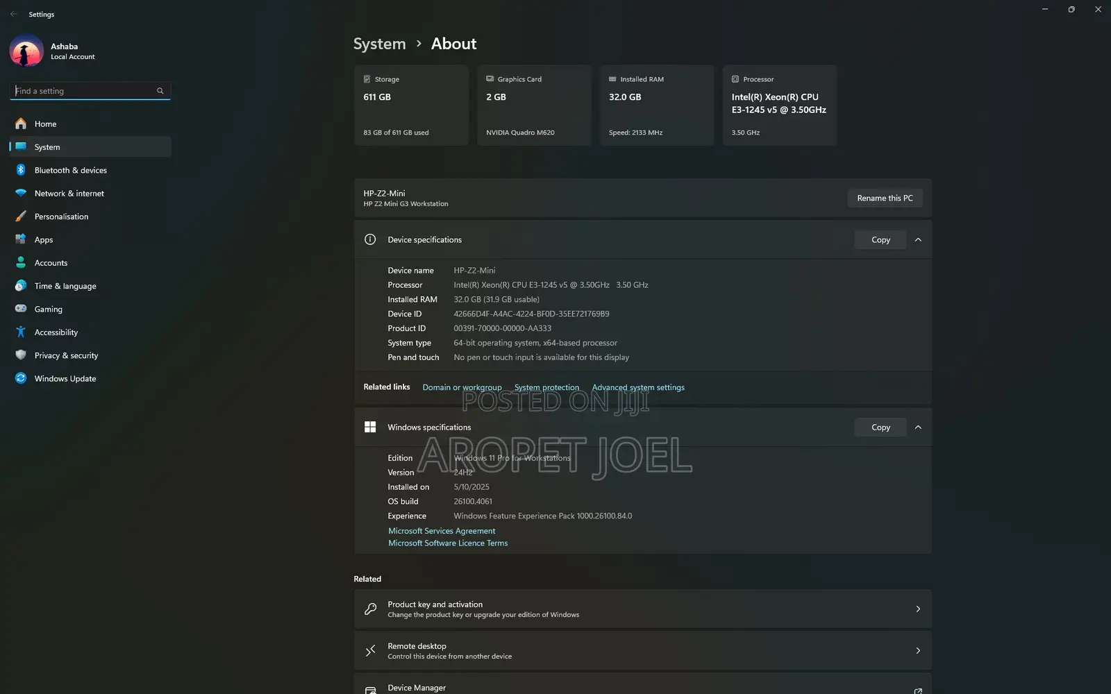The height and width of the screenshot is (694, 1111).
Task: Click the NVIDIA Quadro M620 text
Action: click(520, 133)
